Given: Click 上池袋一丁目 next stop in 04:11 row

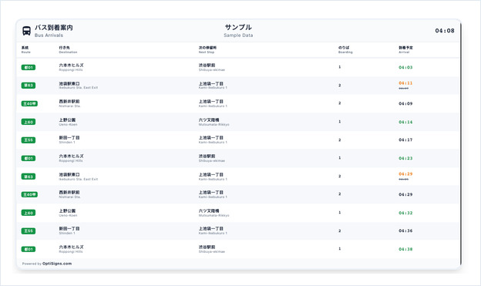Looking at the screenshot, I should (211, 83).
